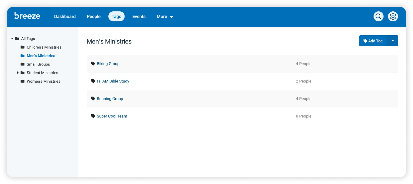Click the folder icon next to All Tags

click(x=17, y=39)
